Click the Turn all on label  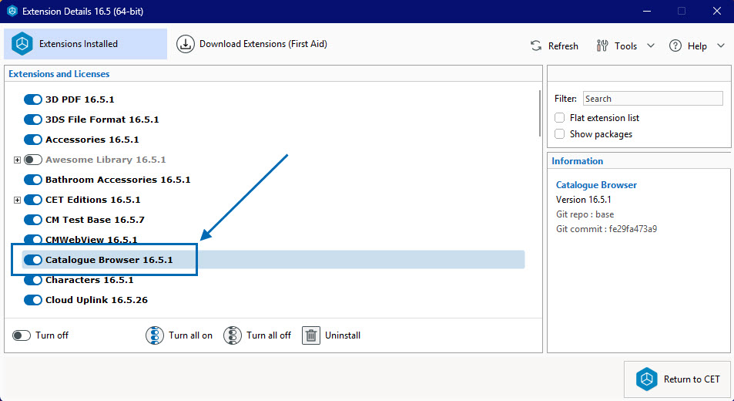tap(190, 335)
